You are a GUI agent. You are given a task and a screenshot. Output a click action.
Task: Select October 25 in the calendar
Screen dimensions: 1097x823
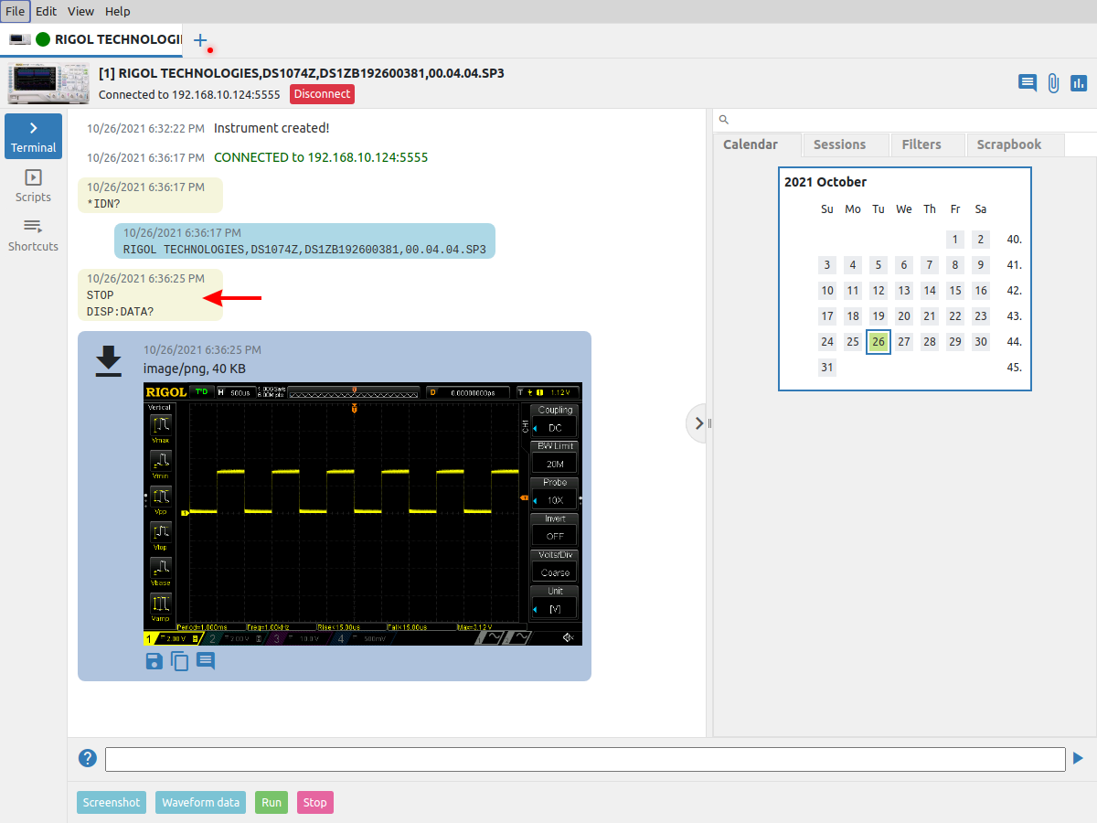coord(853,342)
